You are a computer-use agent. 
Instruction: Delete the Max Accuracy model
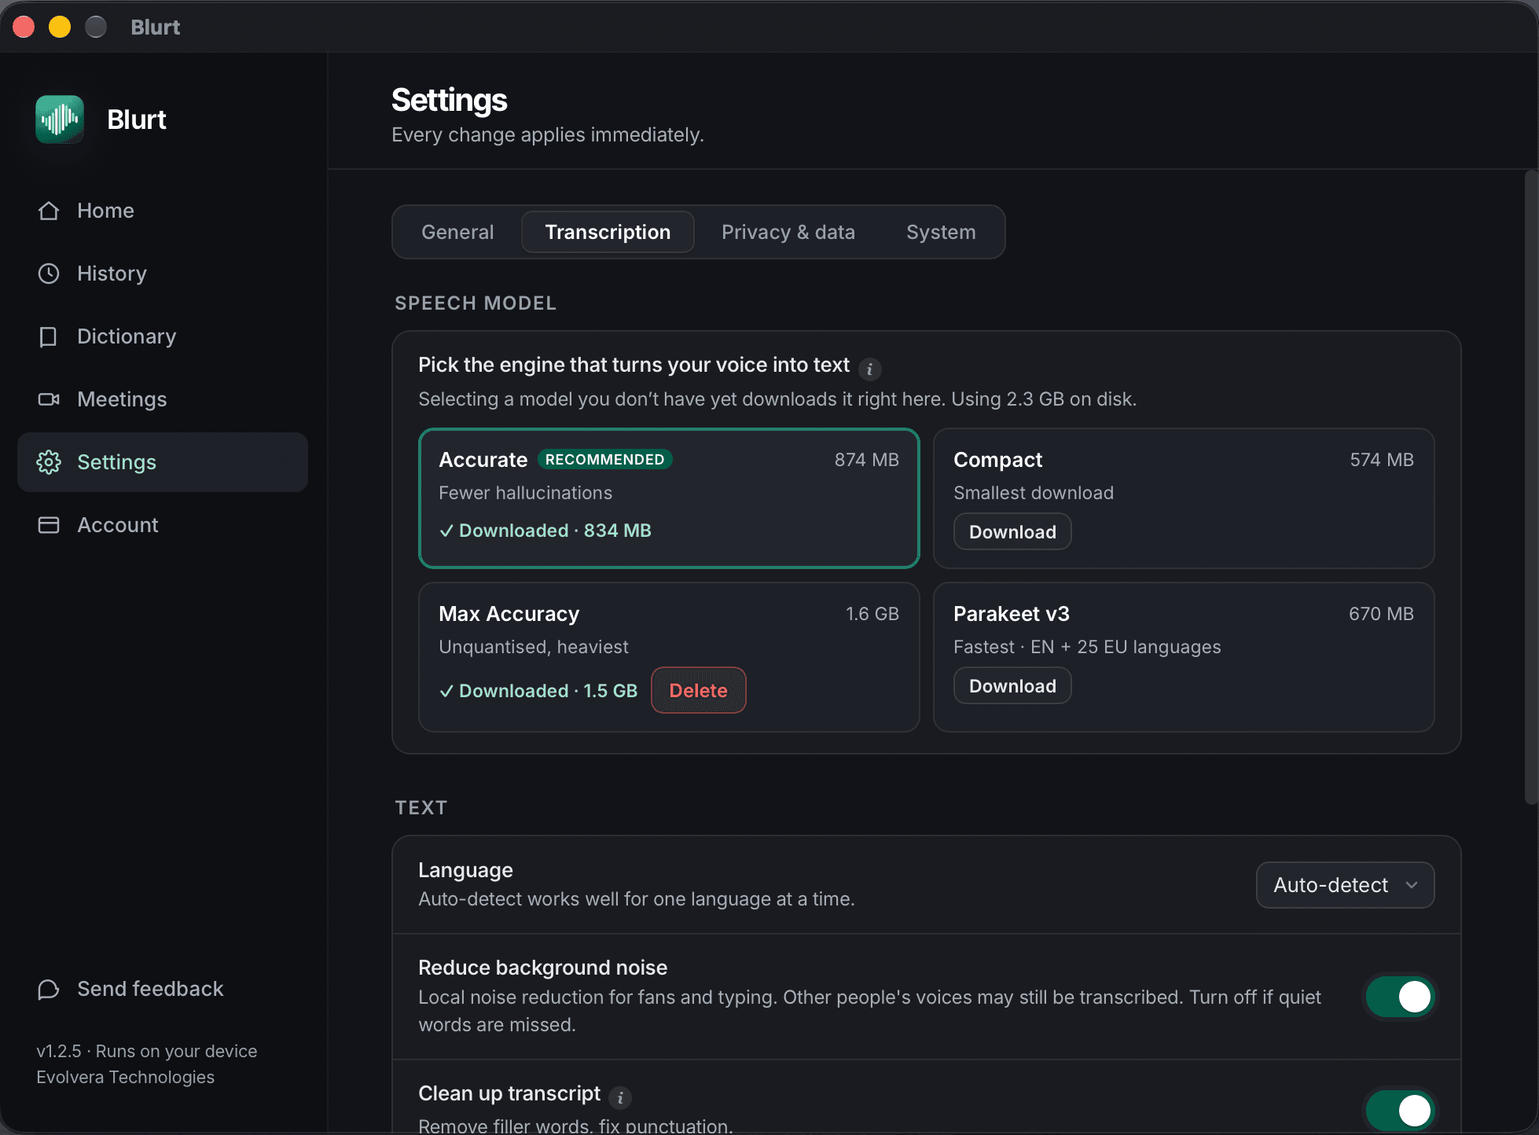pos(698,691)
